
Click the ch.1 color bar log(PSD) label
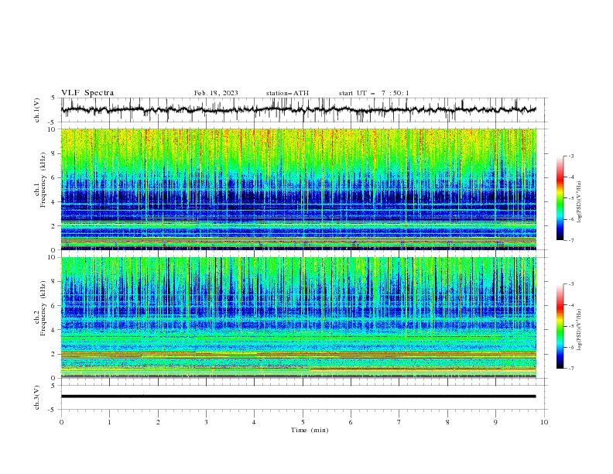tap(579, 202)
